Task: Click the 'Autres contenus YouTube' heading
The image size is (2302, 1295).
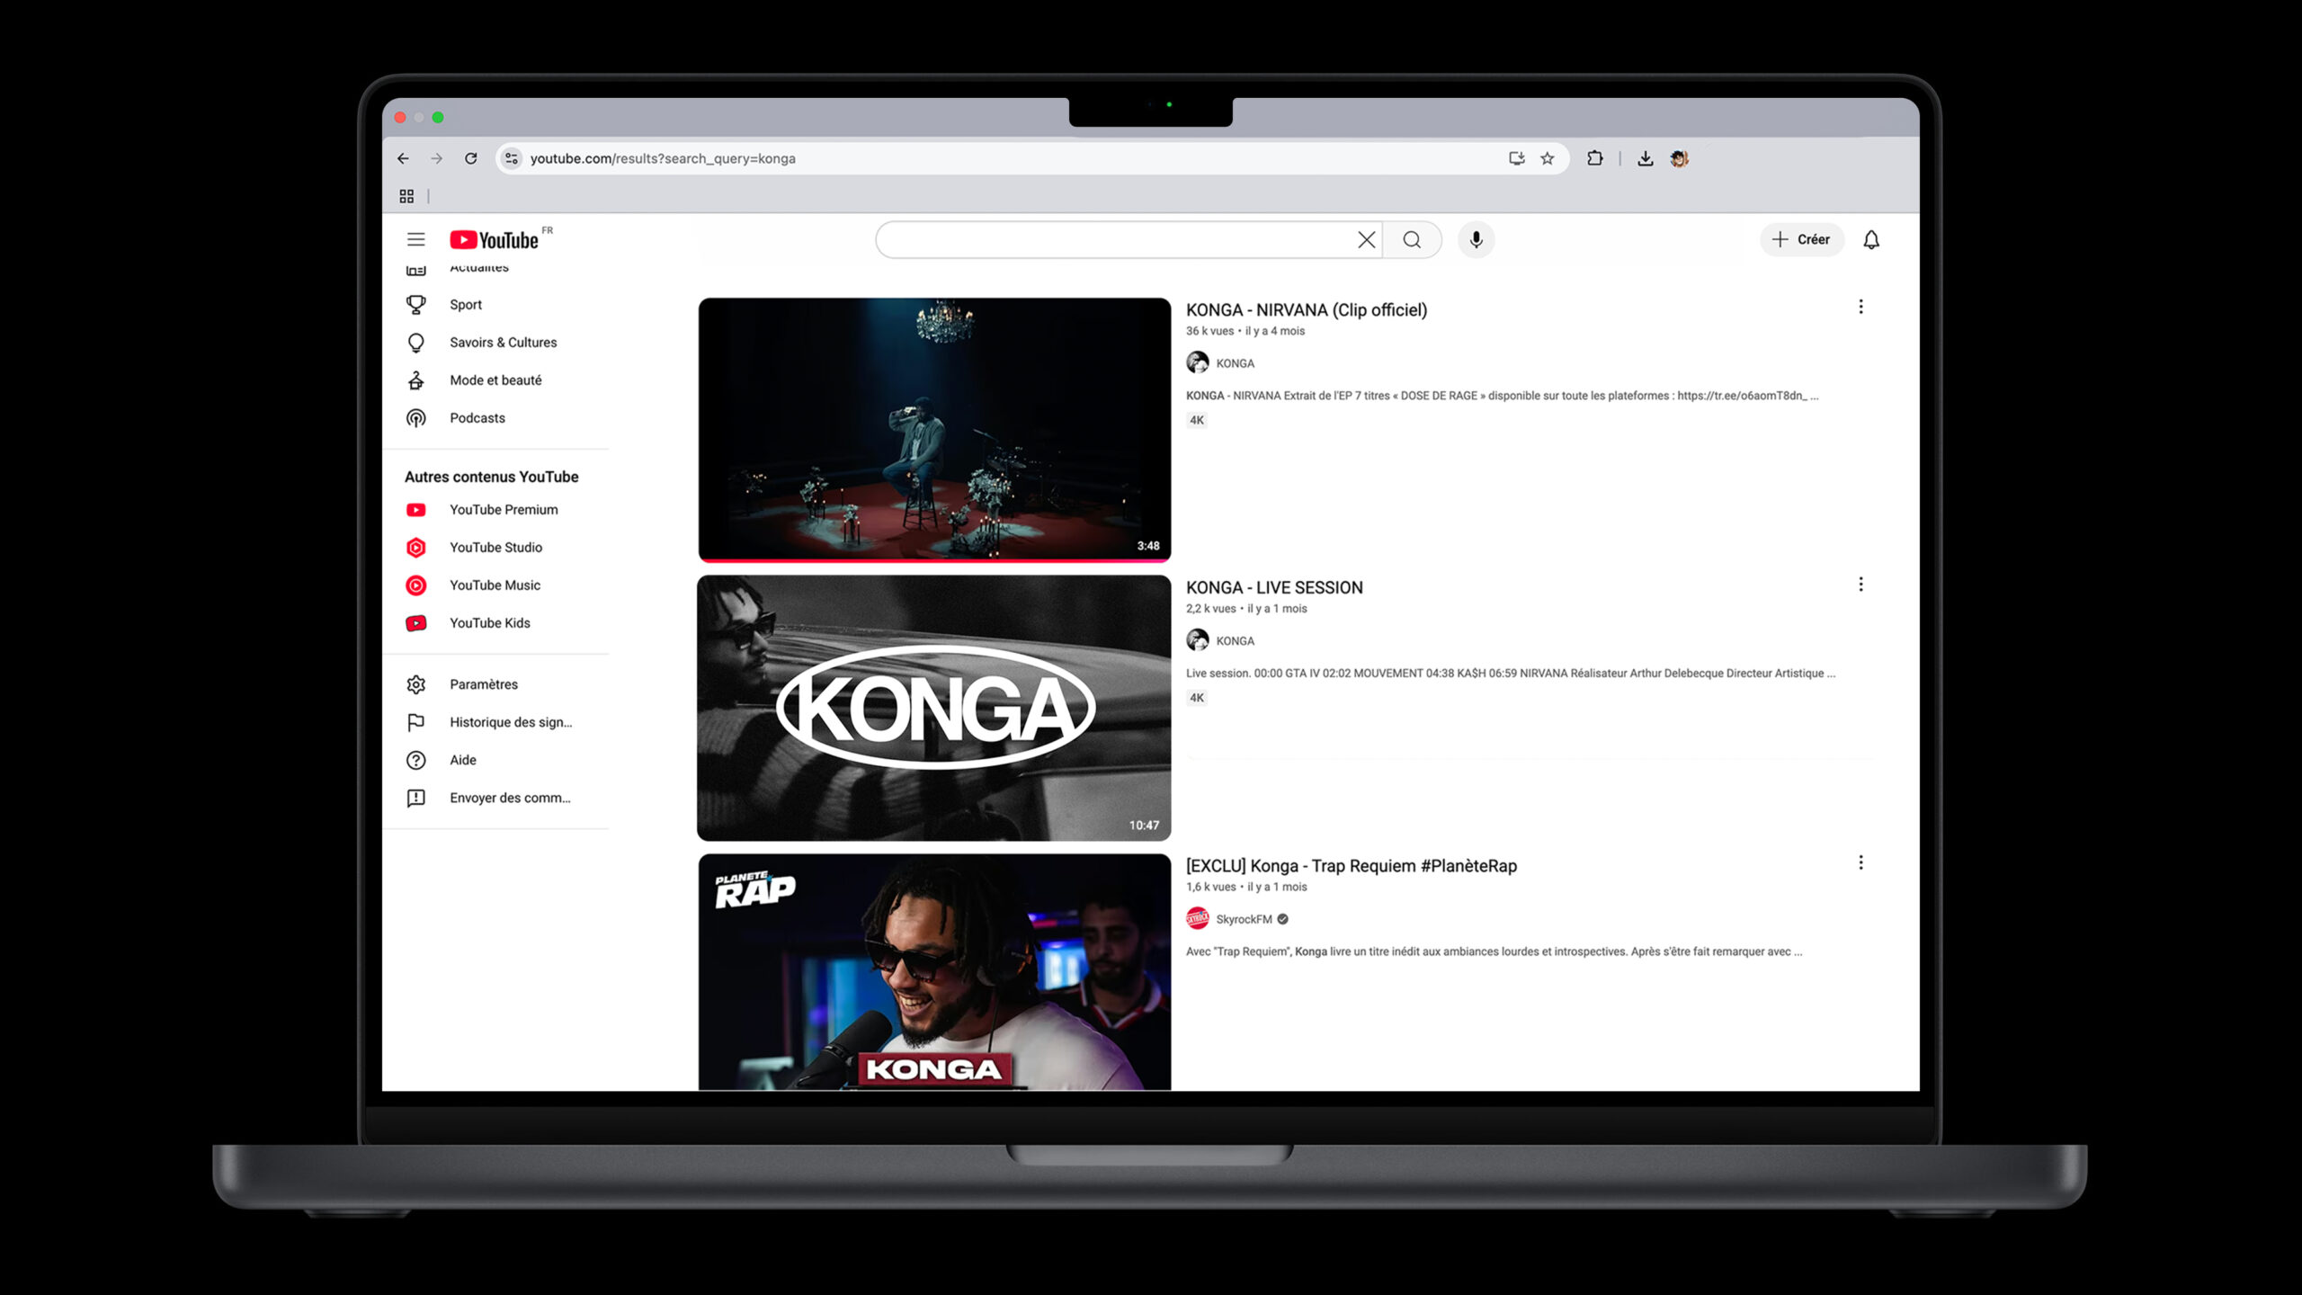Action: pyautogui.click(x=491, y=477)
